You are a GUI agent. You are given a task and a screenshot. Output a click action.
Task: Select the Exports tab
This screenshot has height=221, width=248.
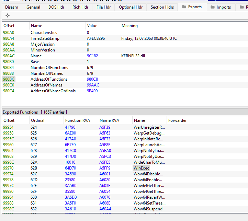[192, 7]
